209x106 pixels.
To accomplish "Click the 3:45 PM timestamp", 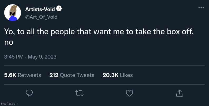I will click(14, 57).
